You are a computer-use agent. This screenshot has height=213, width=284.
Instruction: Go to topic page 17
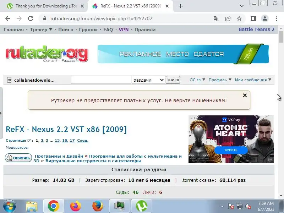72,140
